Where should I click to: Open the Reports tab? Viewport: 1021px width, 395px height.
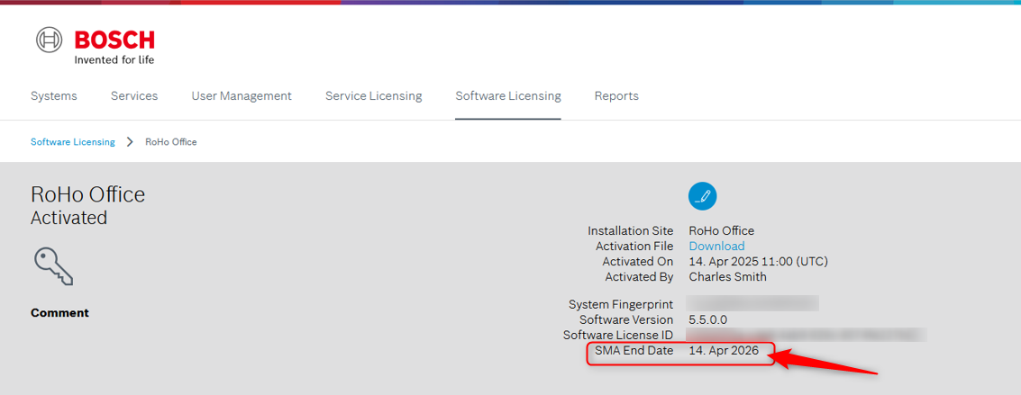click(x=616, y=96)
